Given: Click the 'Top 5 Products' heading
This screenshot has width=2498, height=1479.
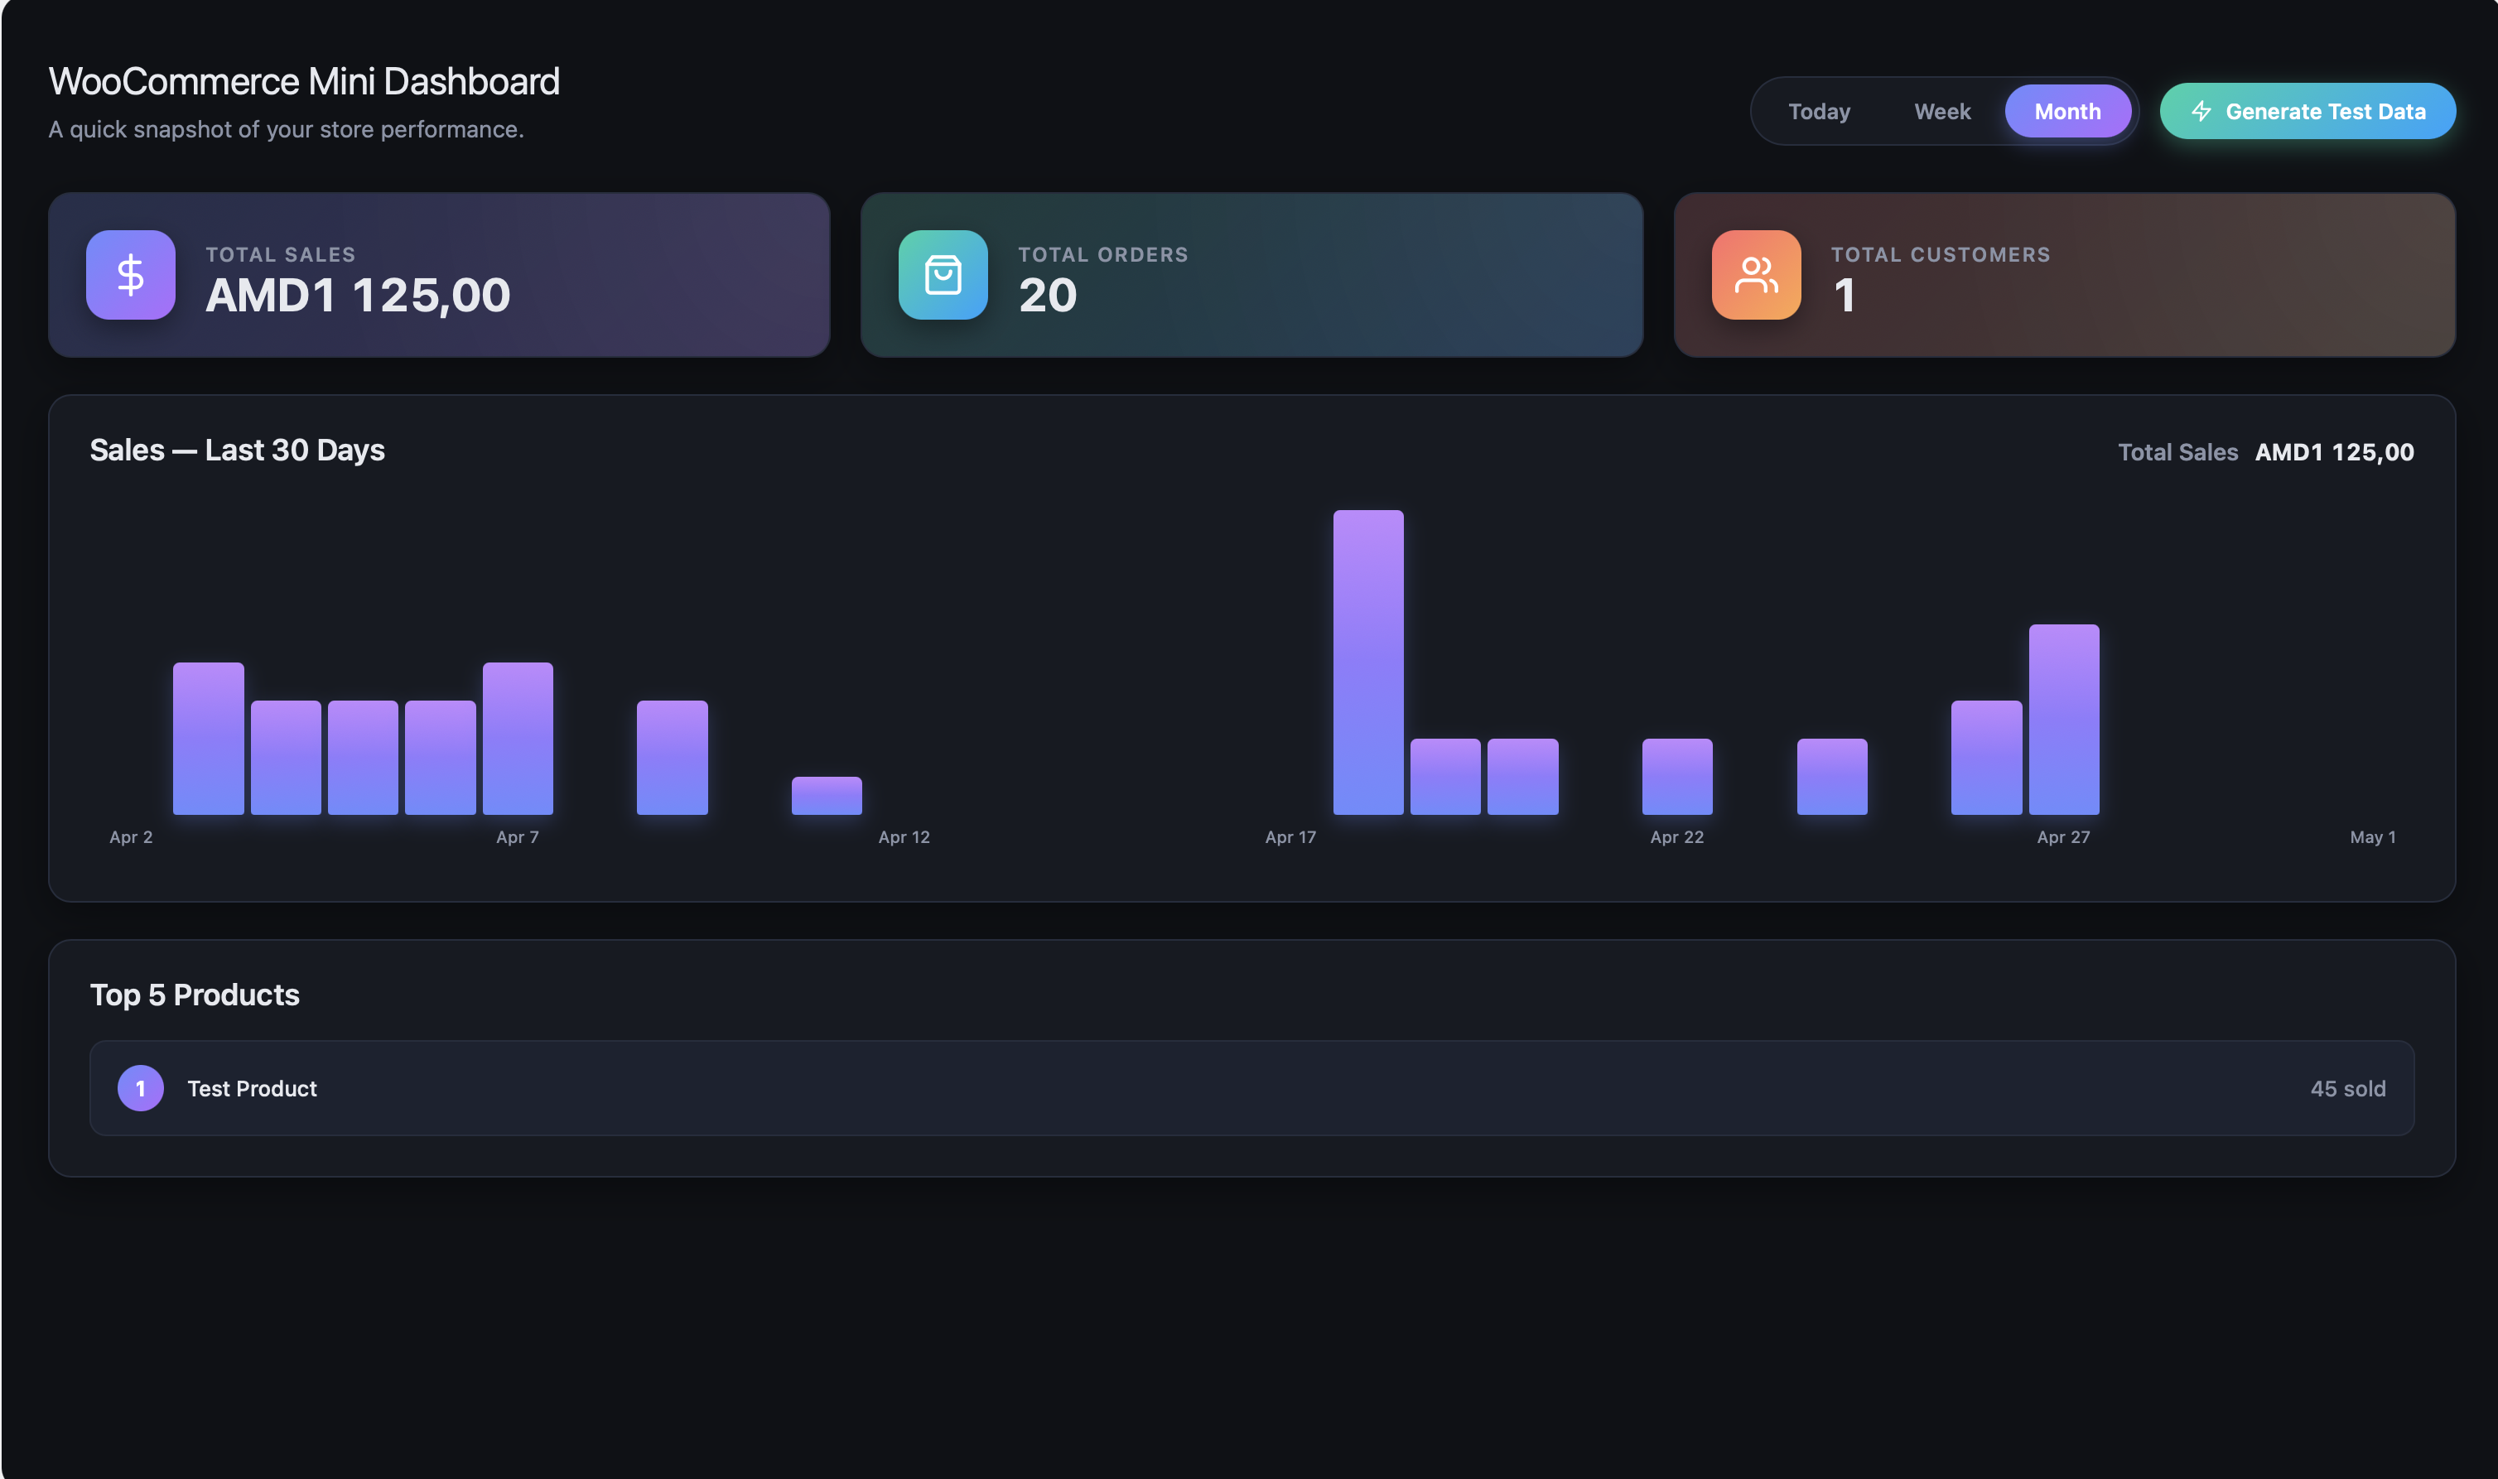Looking at the screenshot, I should [x=195, y=995].
